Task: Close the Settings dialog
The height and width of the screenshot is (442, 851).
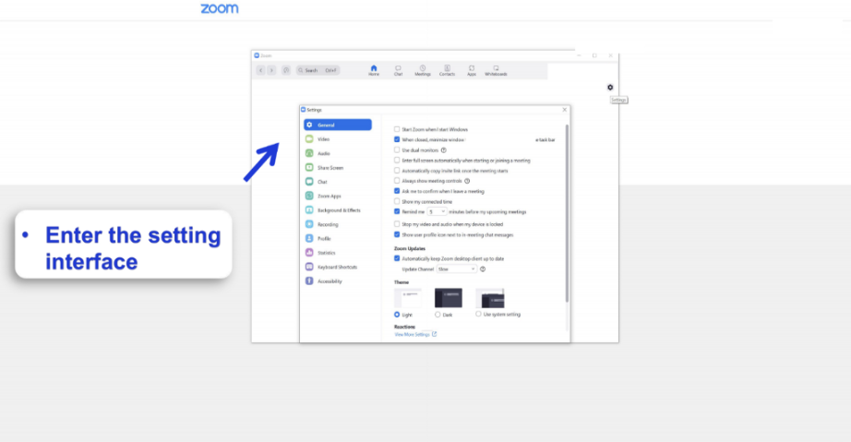Action: (x=565, y=110)
